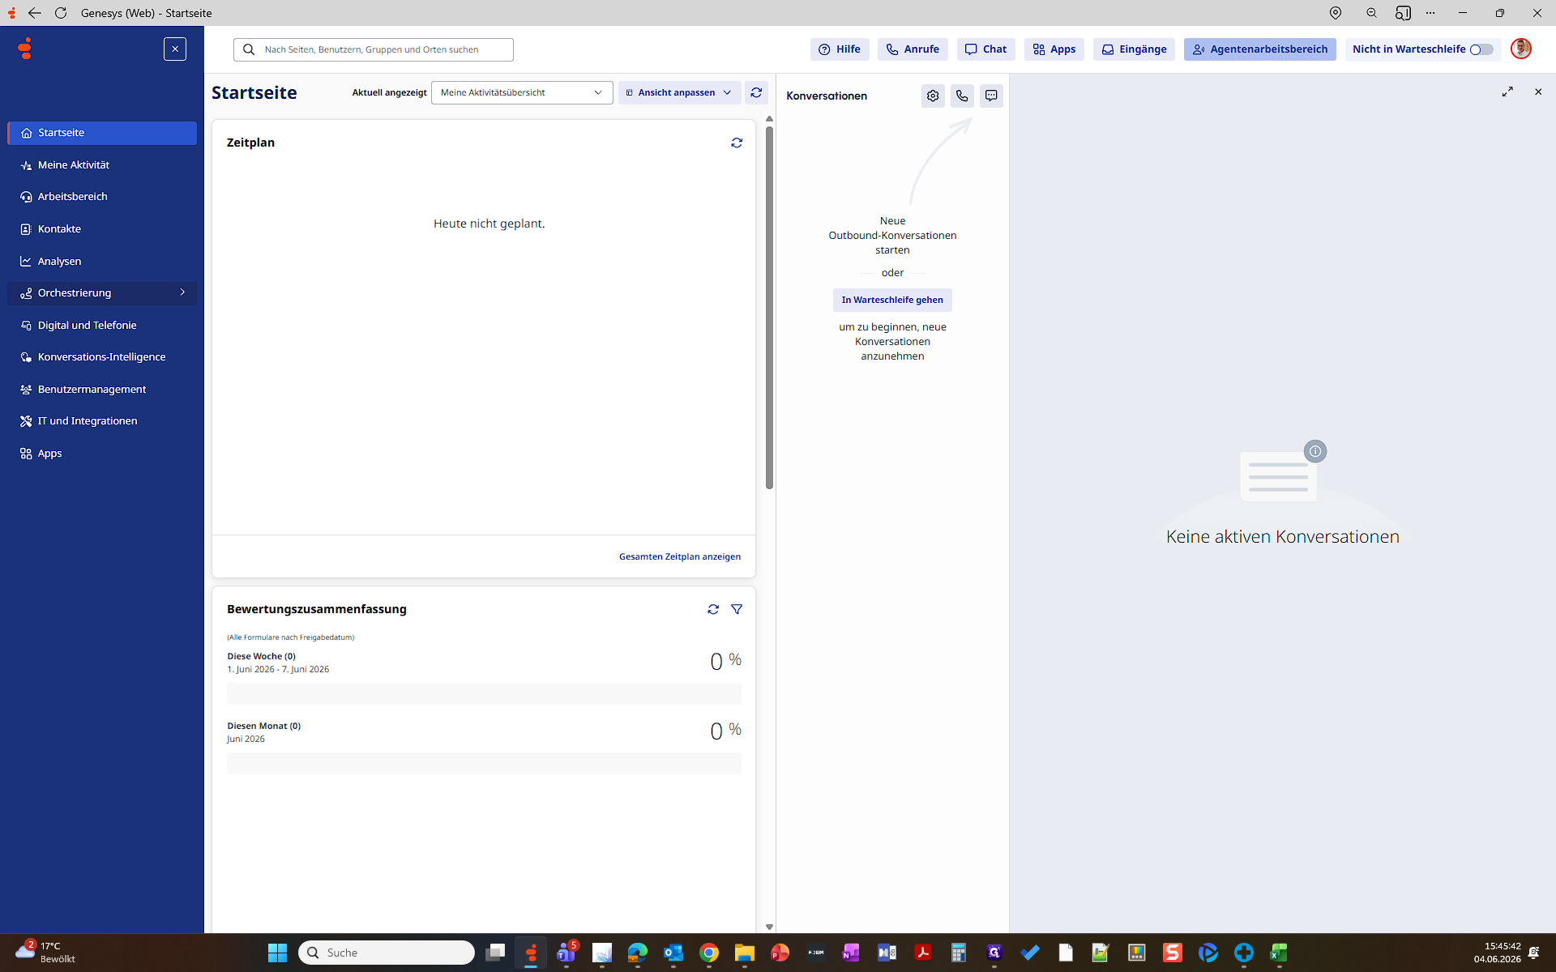The height and width of the screenshot is (972, 1556).
Task: Open IT und Integrationen in sidebar
Action: point(102,421)
